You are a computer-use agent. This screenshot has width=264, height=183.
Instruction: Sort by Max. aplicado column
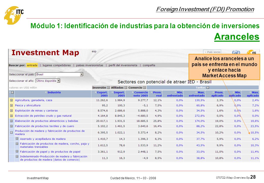coord(253,94)
